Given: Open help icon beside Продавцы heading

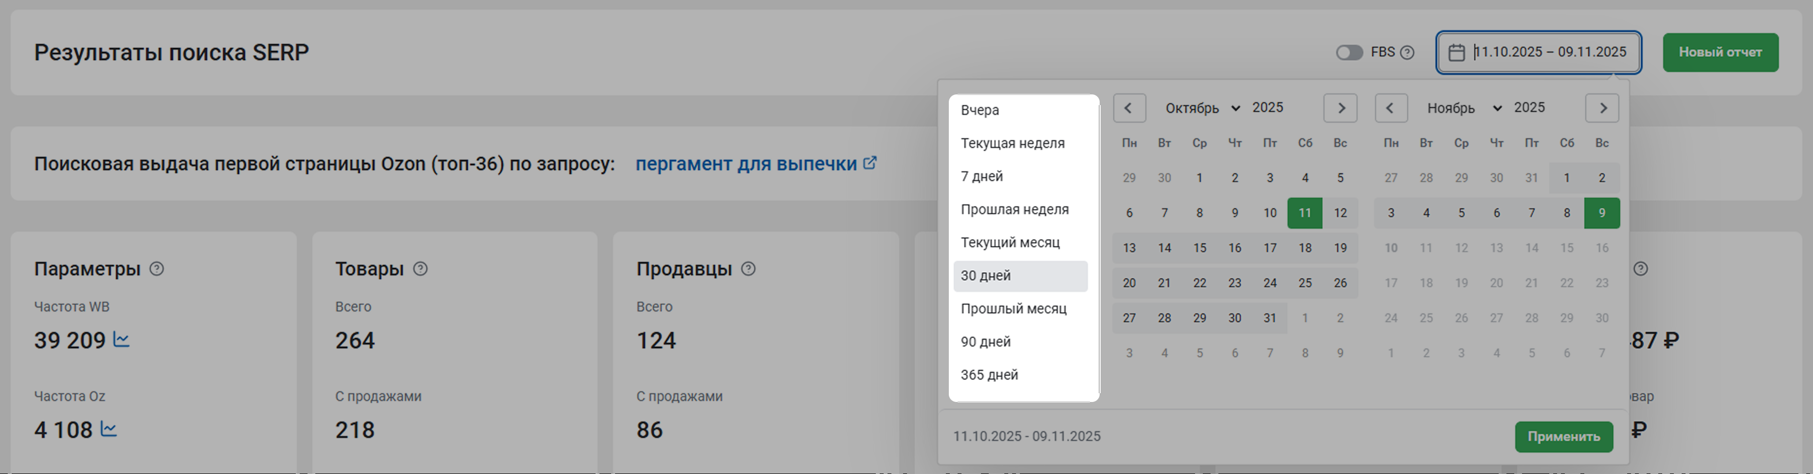Looking at the screenshot, I should [748, 269].
